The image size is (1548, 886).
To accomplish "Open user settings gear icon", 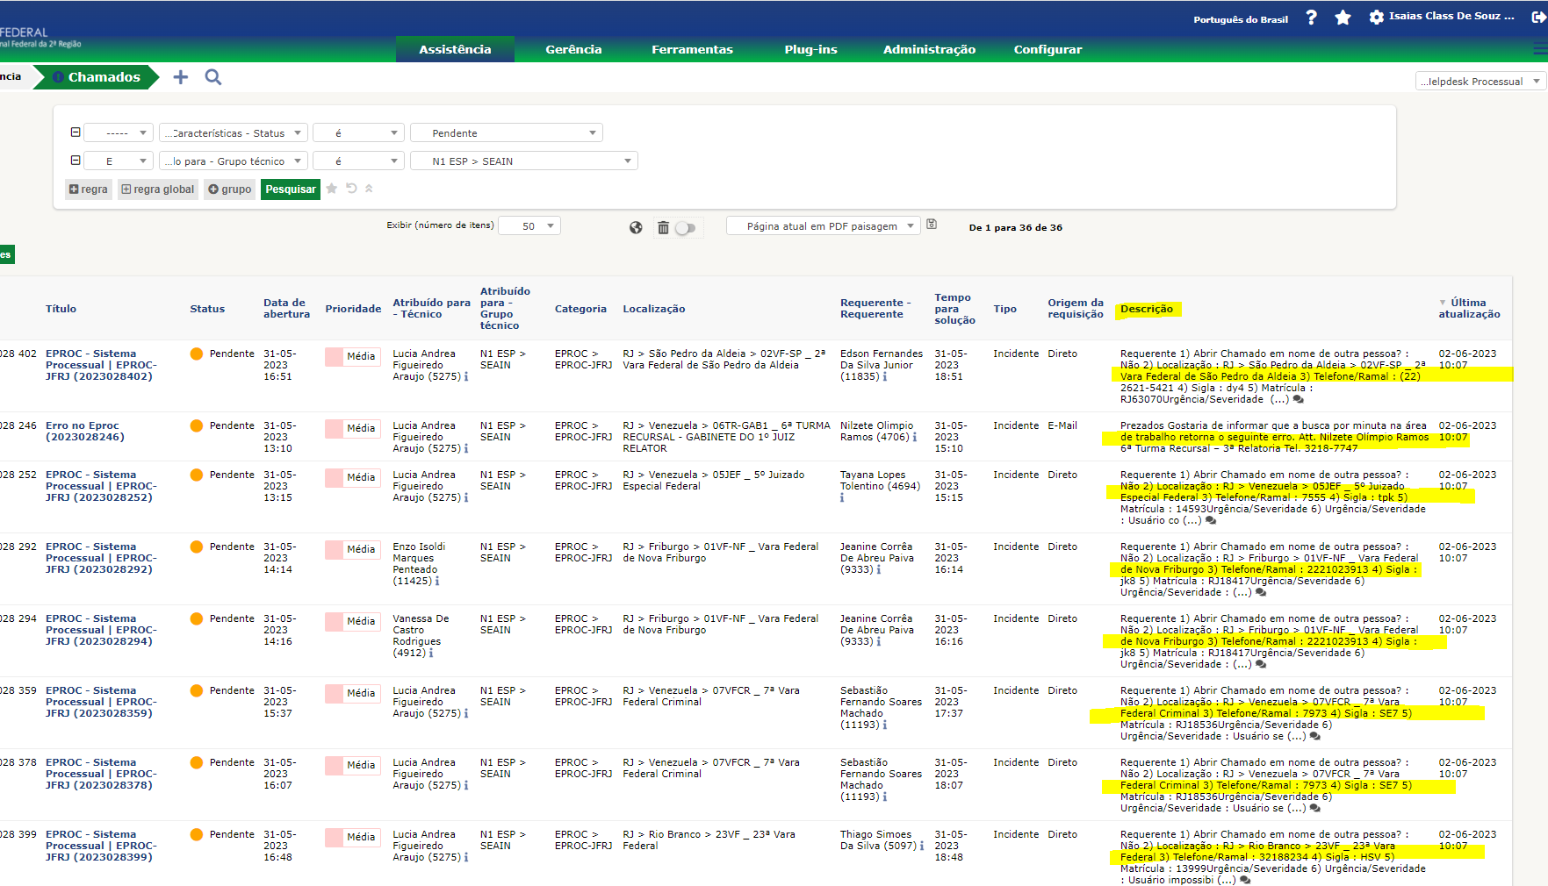I will pyautogui.click(x=1376, y=18).
